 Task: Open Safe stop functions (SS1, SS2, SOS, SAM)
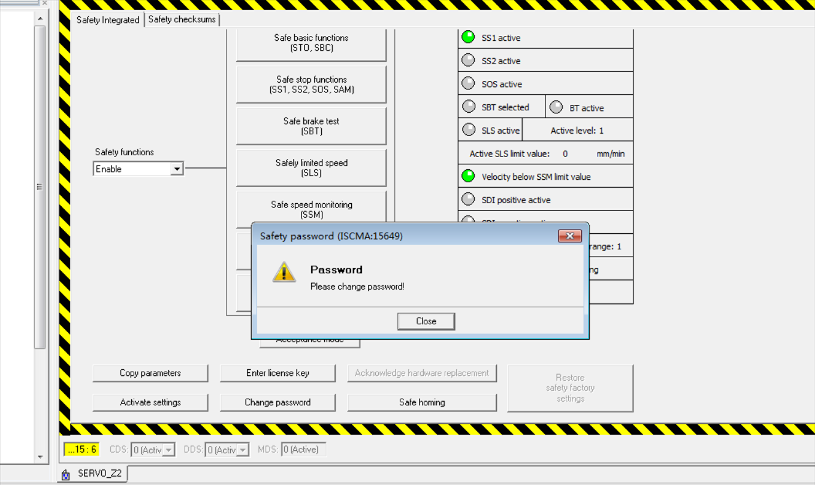coord(311,84)
